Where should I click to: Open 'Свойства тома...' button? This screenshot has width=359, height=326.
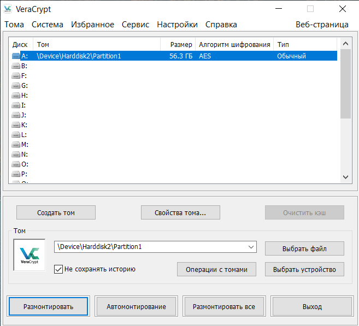click(180, 212)
